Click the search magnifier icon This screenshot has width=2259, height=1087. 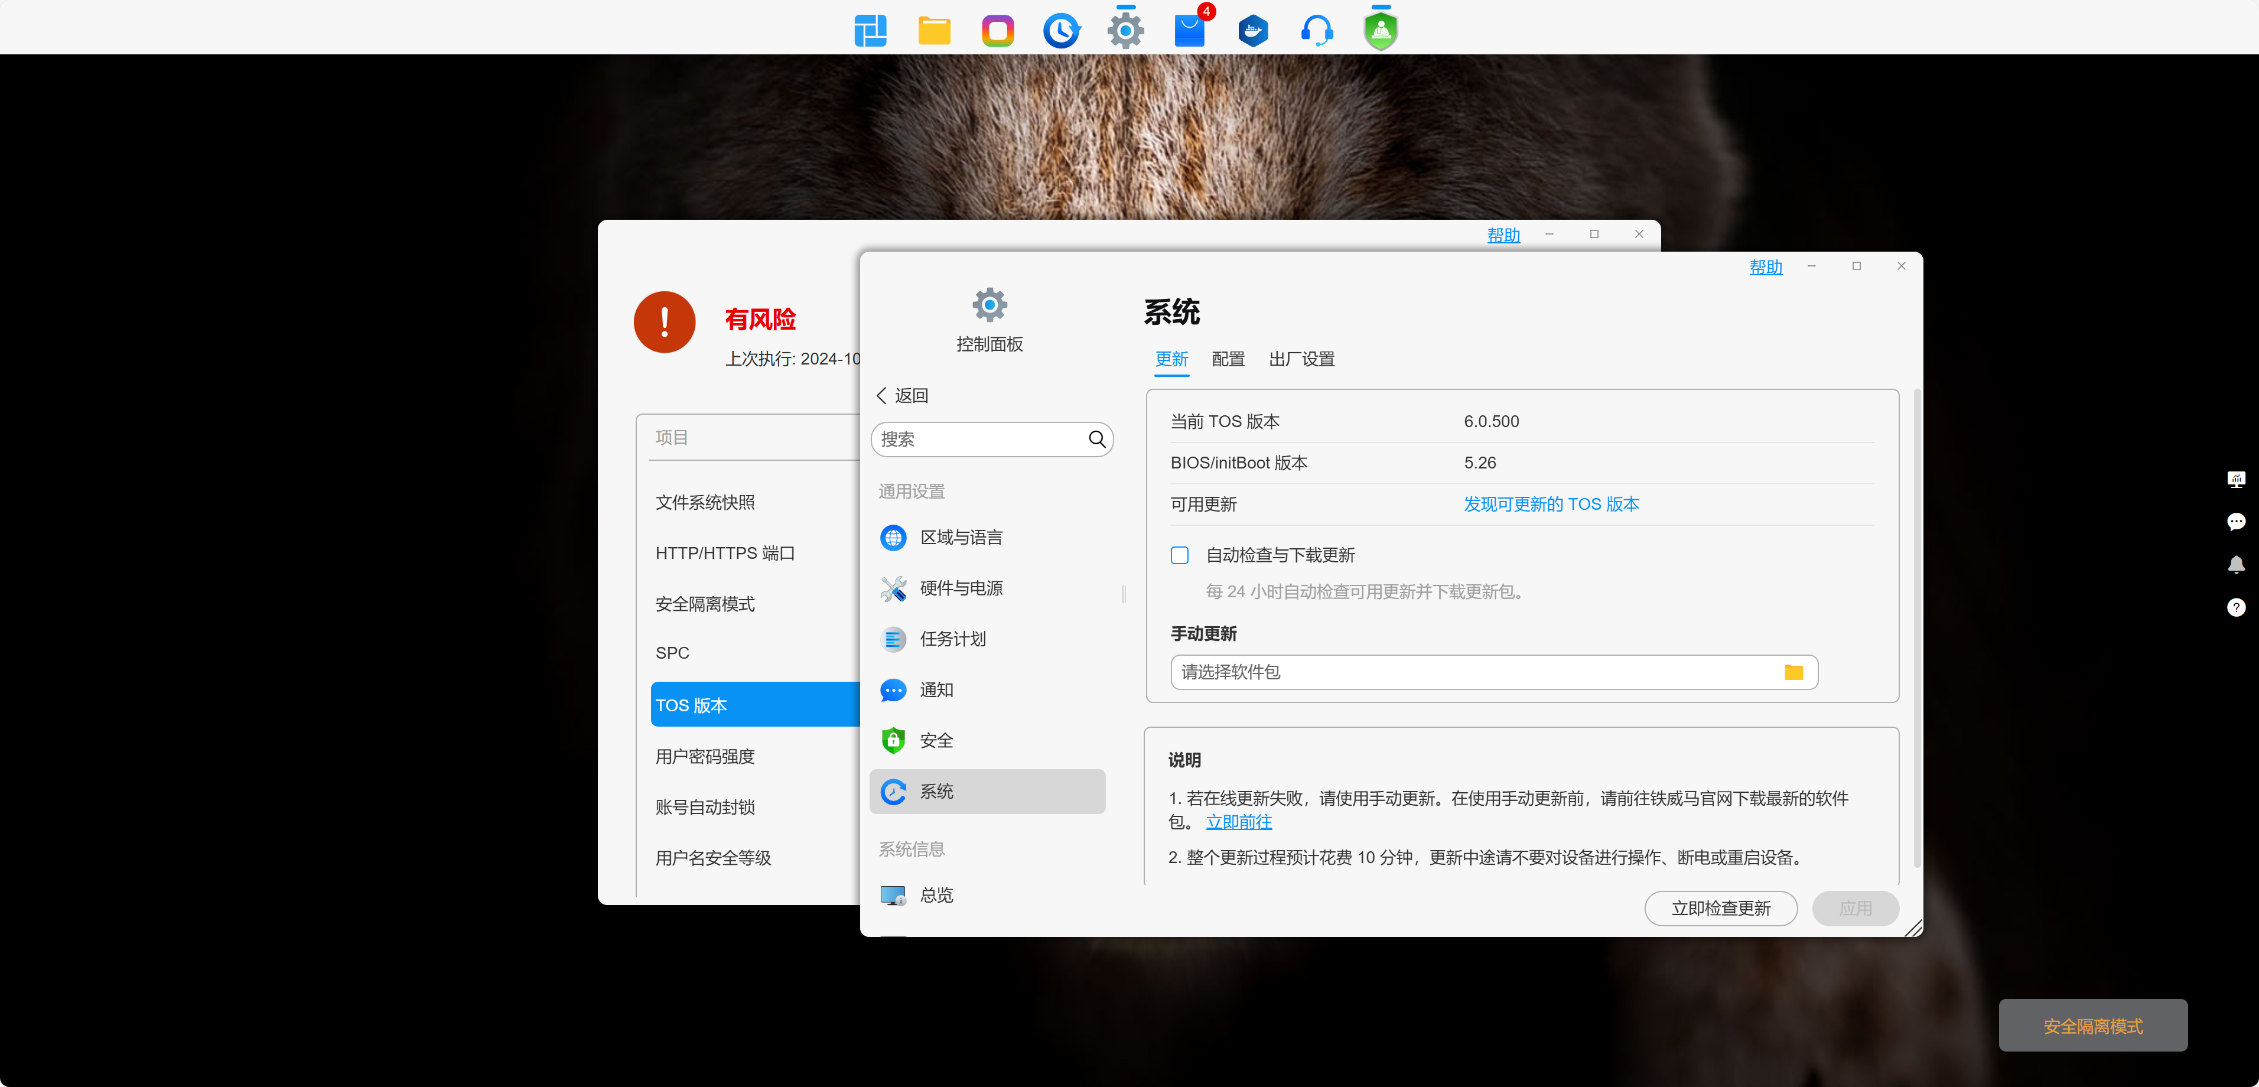pyautogui.click(x=1096, y=439)
